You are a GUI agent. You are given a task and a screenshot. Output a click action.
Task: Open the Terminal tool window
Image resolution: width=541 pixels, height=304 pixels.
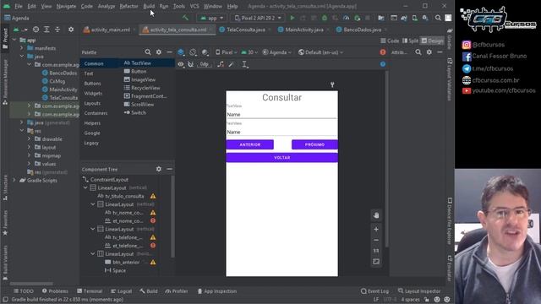(x=90, y=291)
